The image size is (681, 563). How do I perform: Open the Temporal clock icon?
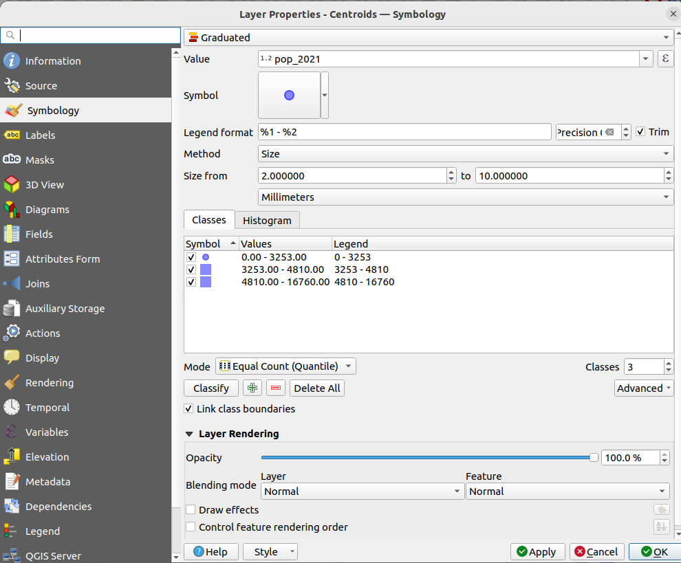point(12,407)
